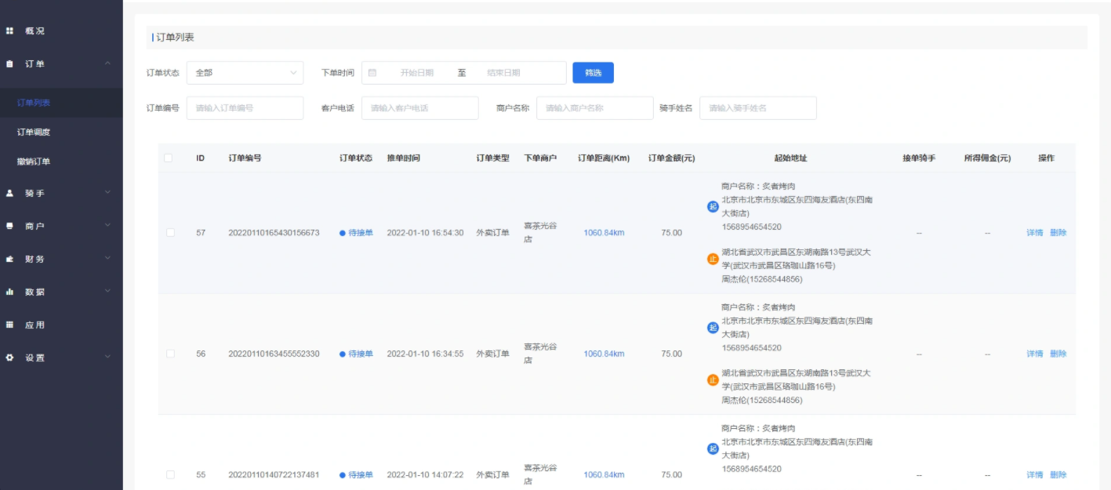Open 详情 for order ID 56
The height and width of the screenshot is (490, 1111).
click(1035, 354)
